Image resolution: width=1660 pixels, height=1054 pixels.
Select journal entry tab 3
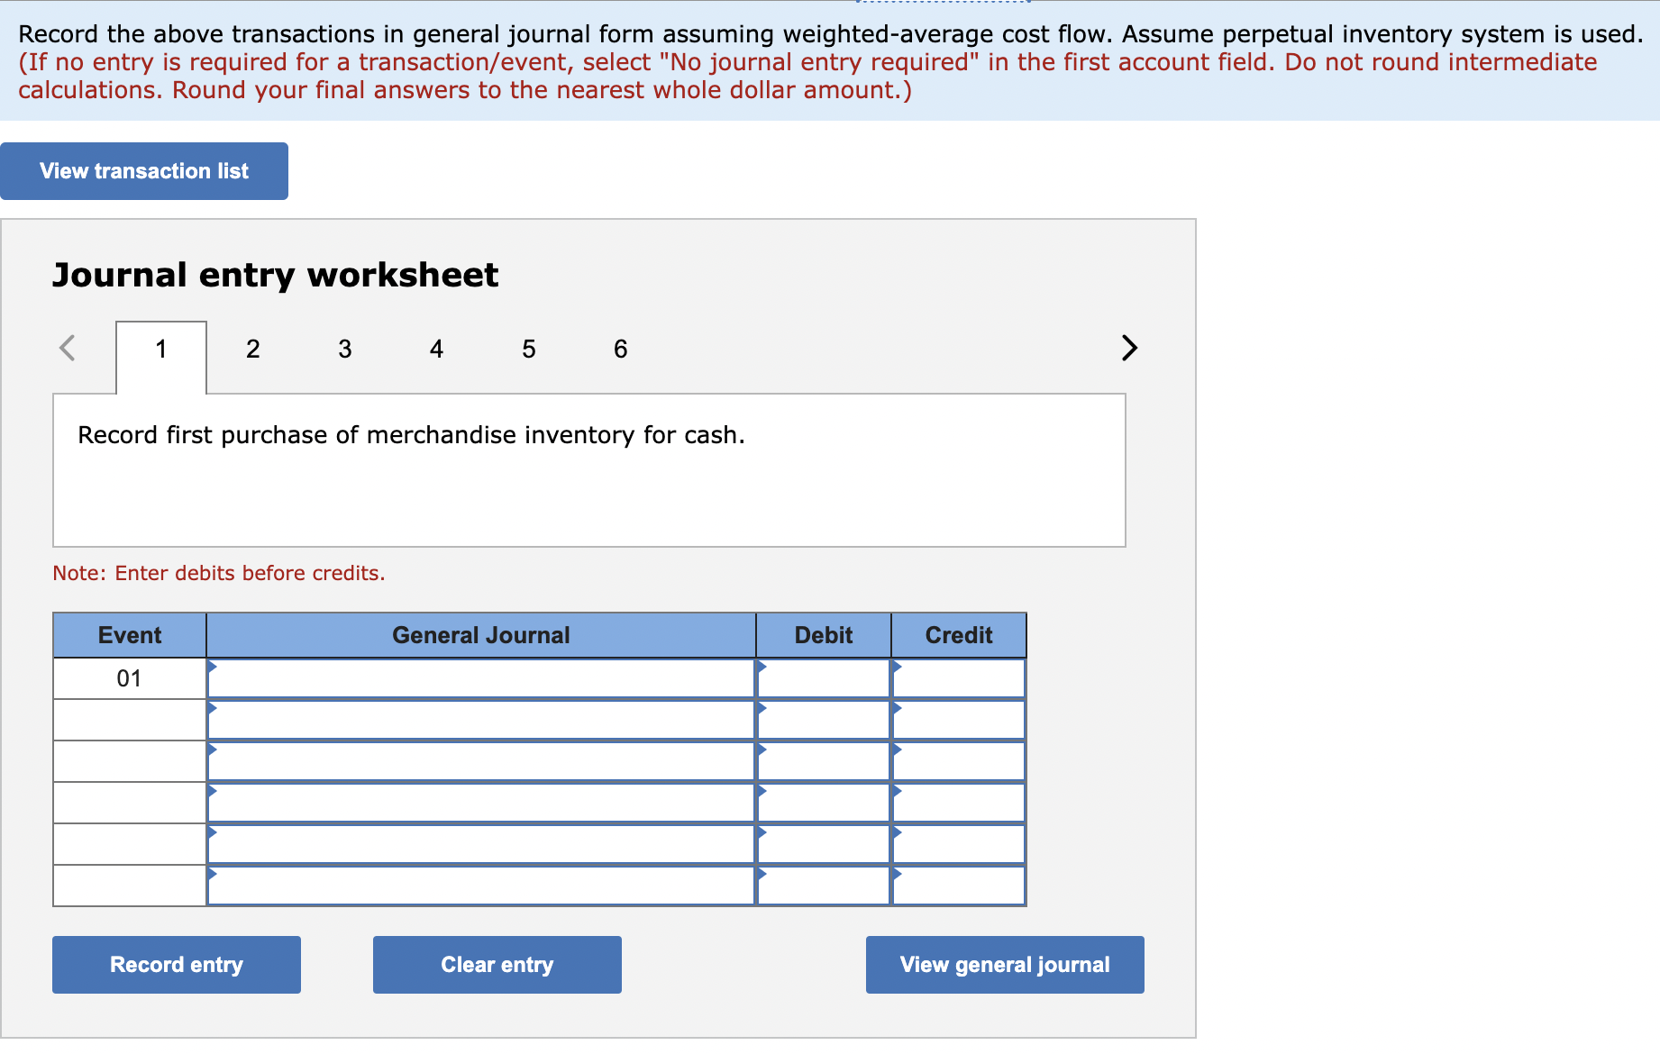344,349
